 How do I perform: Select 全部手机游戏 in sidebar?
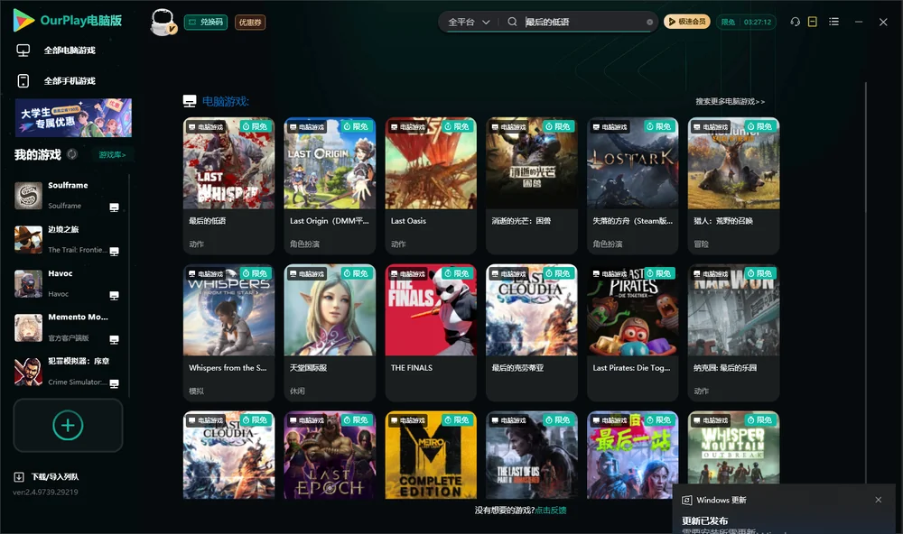(x=70, y=80)
